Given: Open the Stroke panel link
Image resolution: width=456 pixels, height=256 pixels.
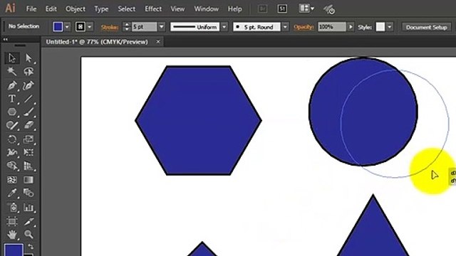Looking at the screenshot, I should [x=109, y=28].
